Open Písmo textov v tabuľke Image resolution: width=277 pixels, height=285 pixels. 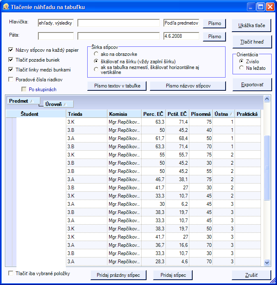[x=117, y=86]
